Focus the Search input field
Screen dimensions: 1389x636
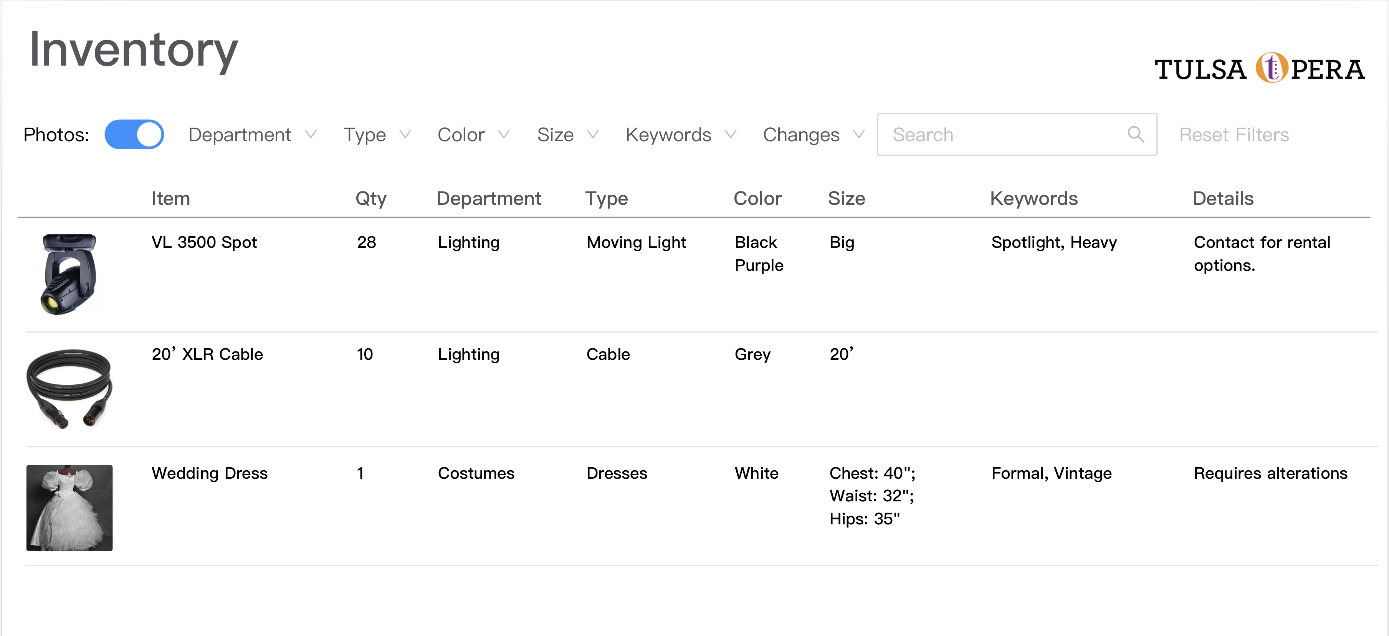[x=1016, y=134]
